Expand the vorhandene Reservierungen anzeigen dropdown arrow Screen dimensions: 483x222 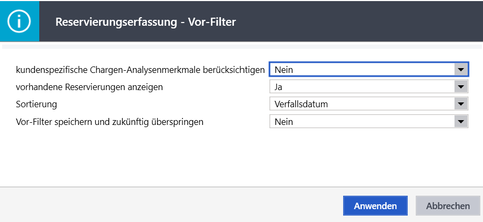click(460, 87)
